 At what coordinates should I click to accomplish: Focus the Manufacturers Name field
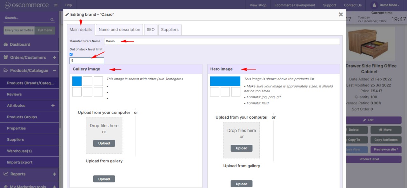(222, 41)
